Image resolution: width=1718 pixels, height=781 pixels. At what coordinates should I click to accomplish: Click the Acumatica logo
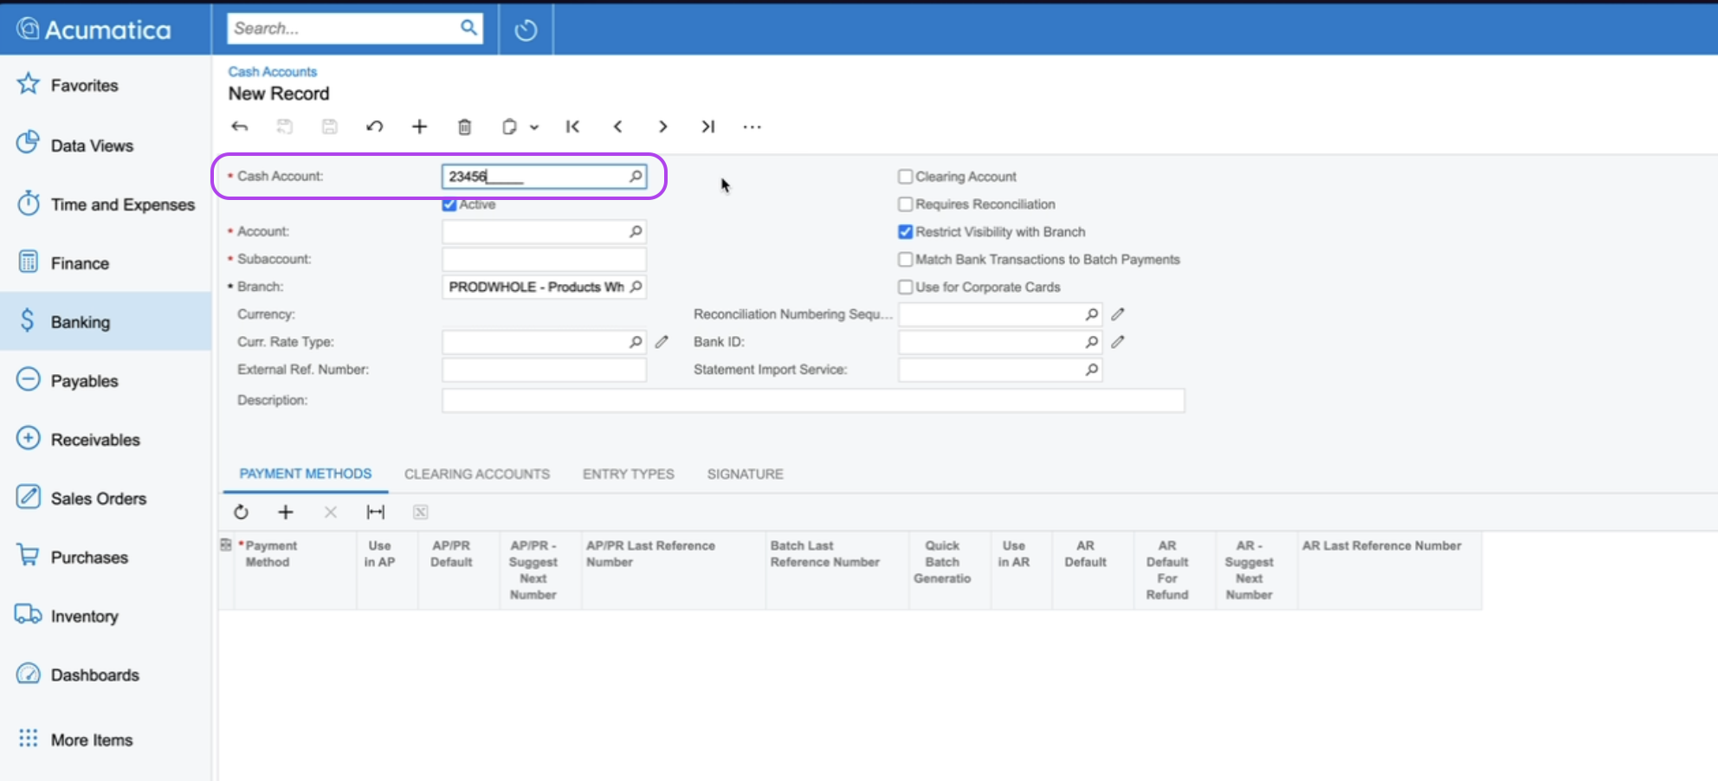point(94,29)
